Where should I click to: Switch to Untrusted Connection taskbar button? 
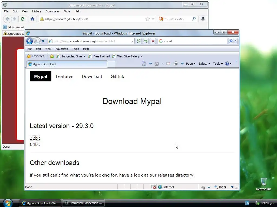(83, 203)
